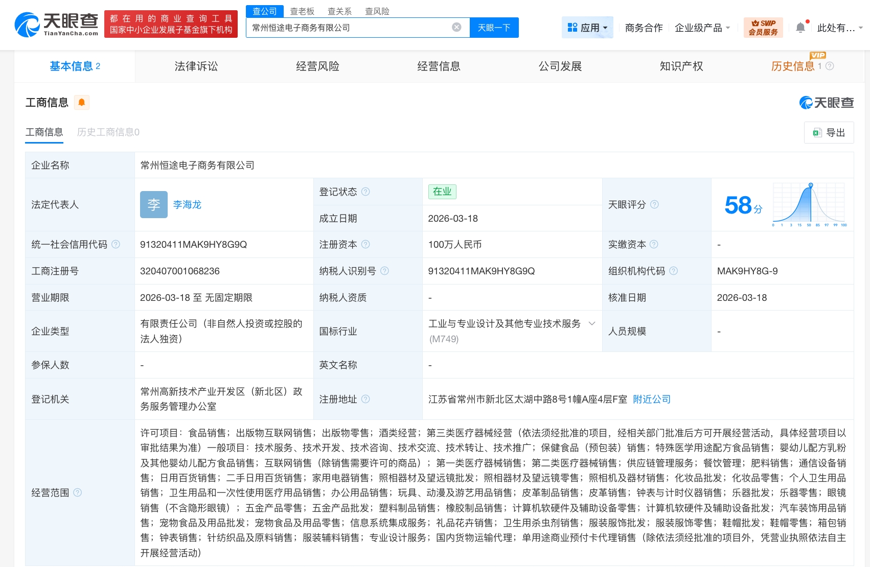Click the subscribe bell beside 工商信息

[x=81, y=102]
